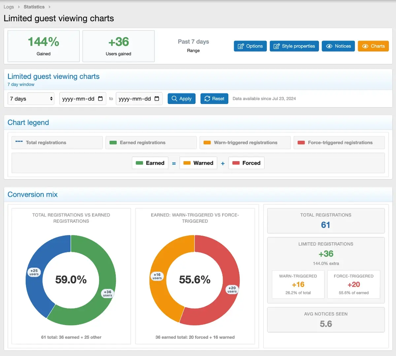Click the pencil icon on Options button
This screenshot has height=356, width=396.
pos(241,46)
